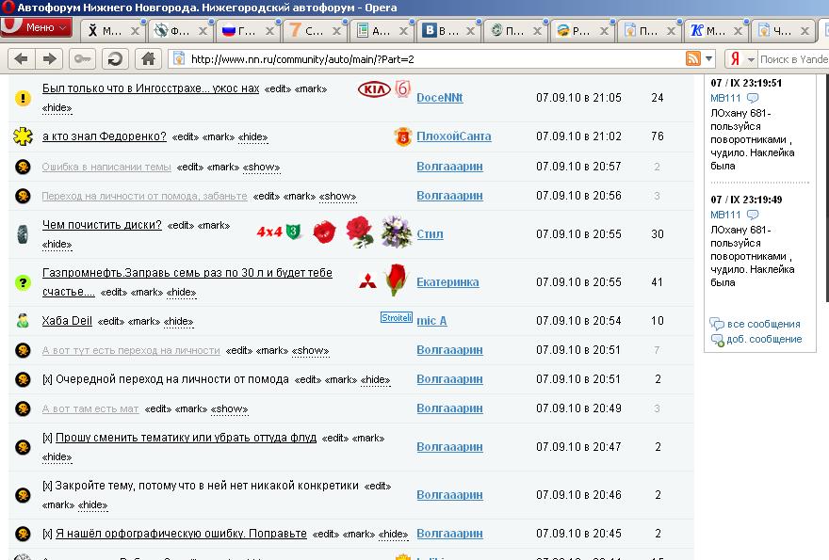The height and width of the screenshot is (560, 829).
Task: Toggle «hide» on the Федоренко topic
Action: pos(252,137)
